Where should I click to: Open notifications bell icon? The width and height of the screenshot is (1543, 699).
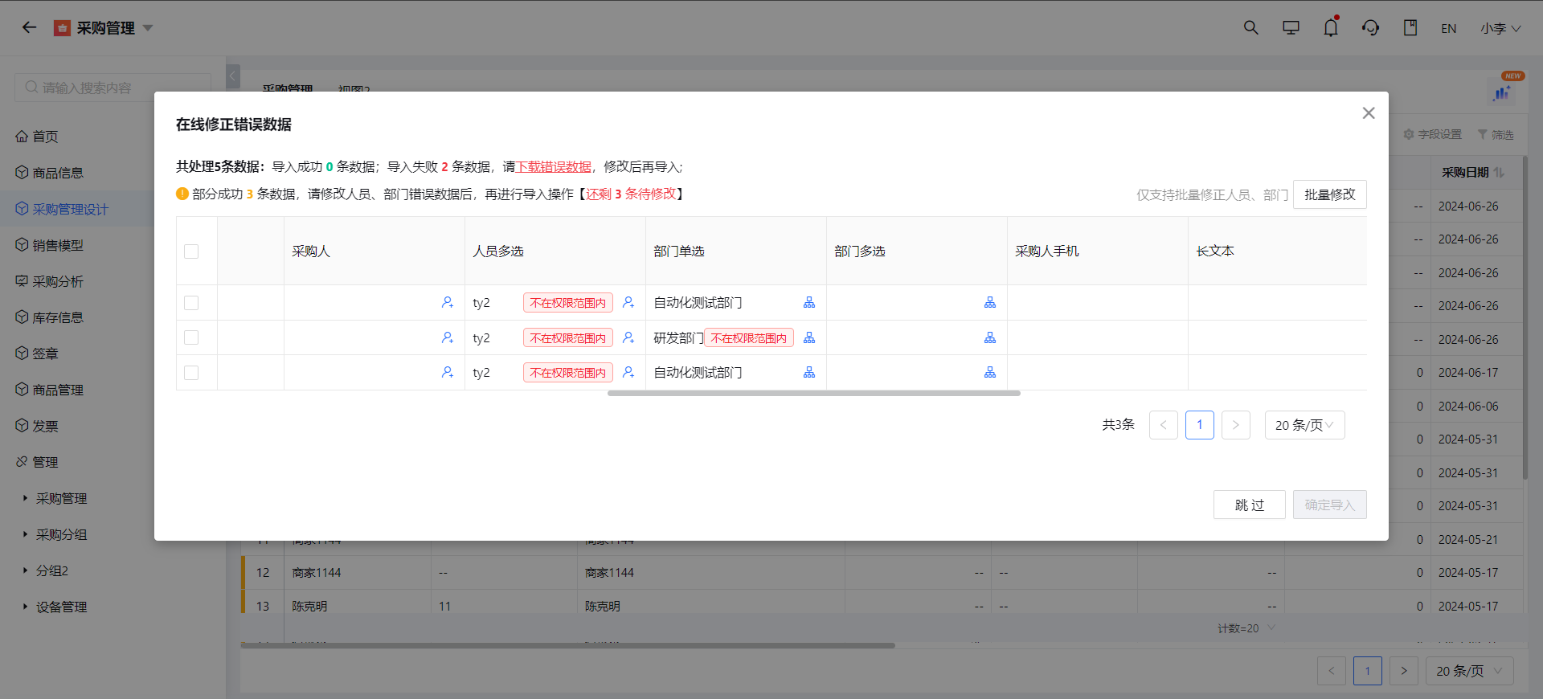pos(1331,27)
